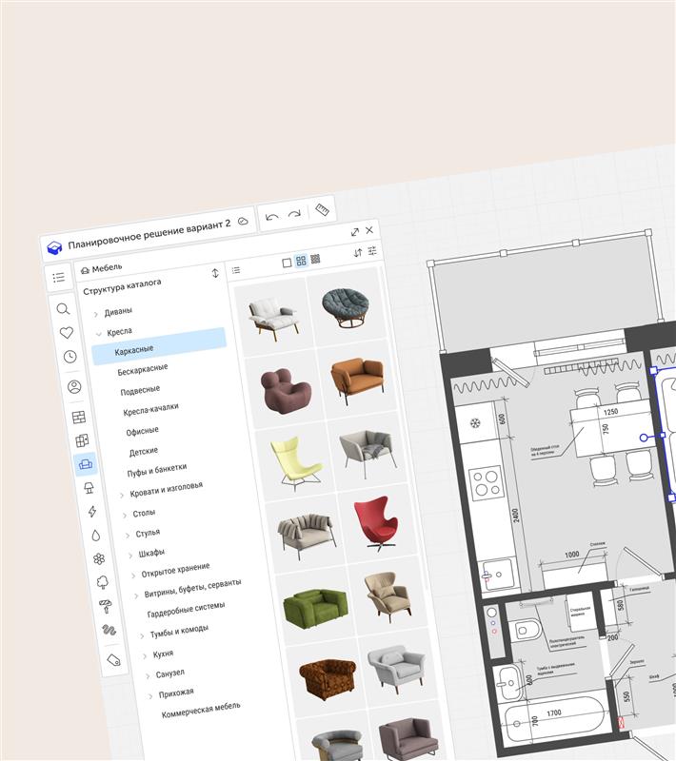Viewport: 676px width, 761px height.
Task: Select the Бескаркасные subcategory
Action: point(143,368)
